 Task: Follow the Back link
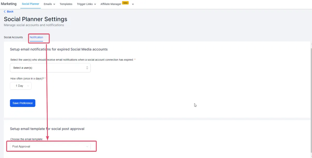coord(10,12)
